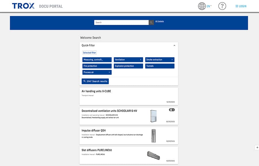Open the help question mark icon
This screenshot has height=166, width=259.
tap(222, 6)
